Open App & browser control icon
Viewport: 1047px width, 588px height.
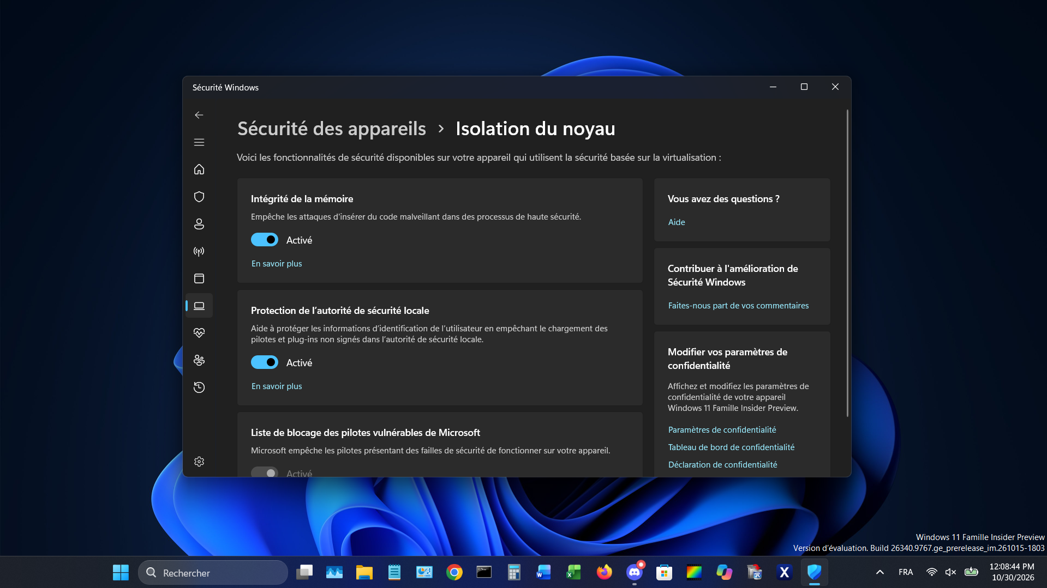coord(199,278)
